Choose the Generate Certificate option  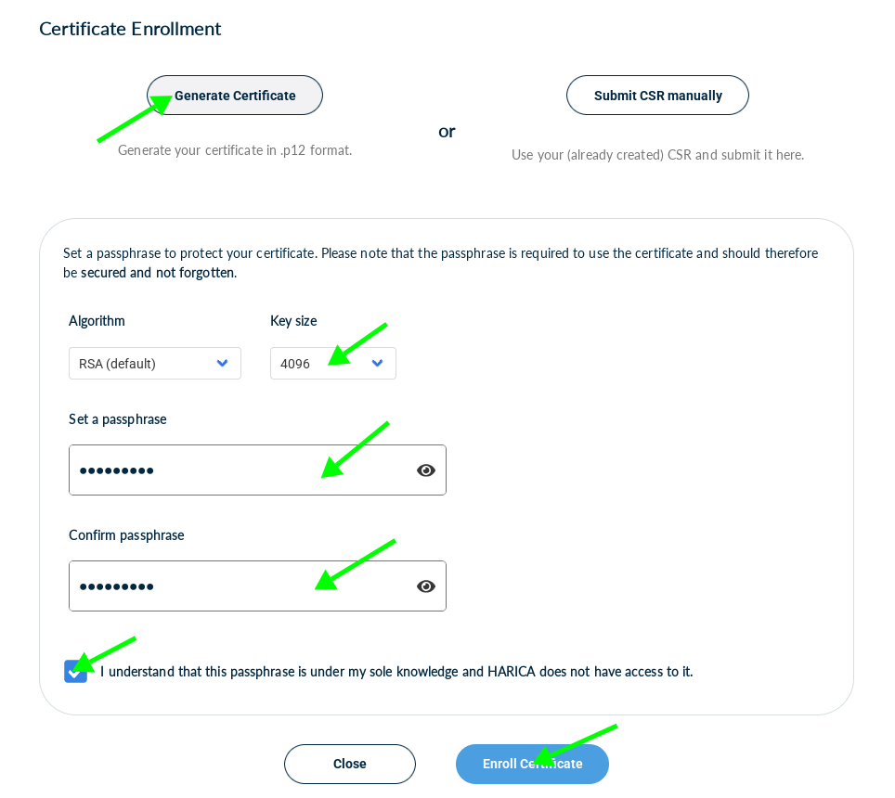coord(235,96)
